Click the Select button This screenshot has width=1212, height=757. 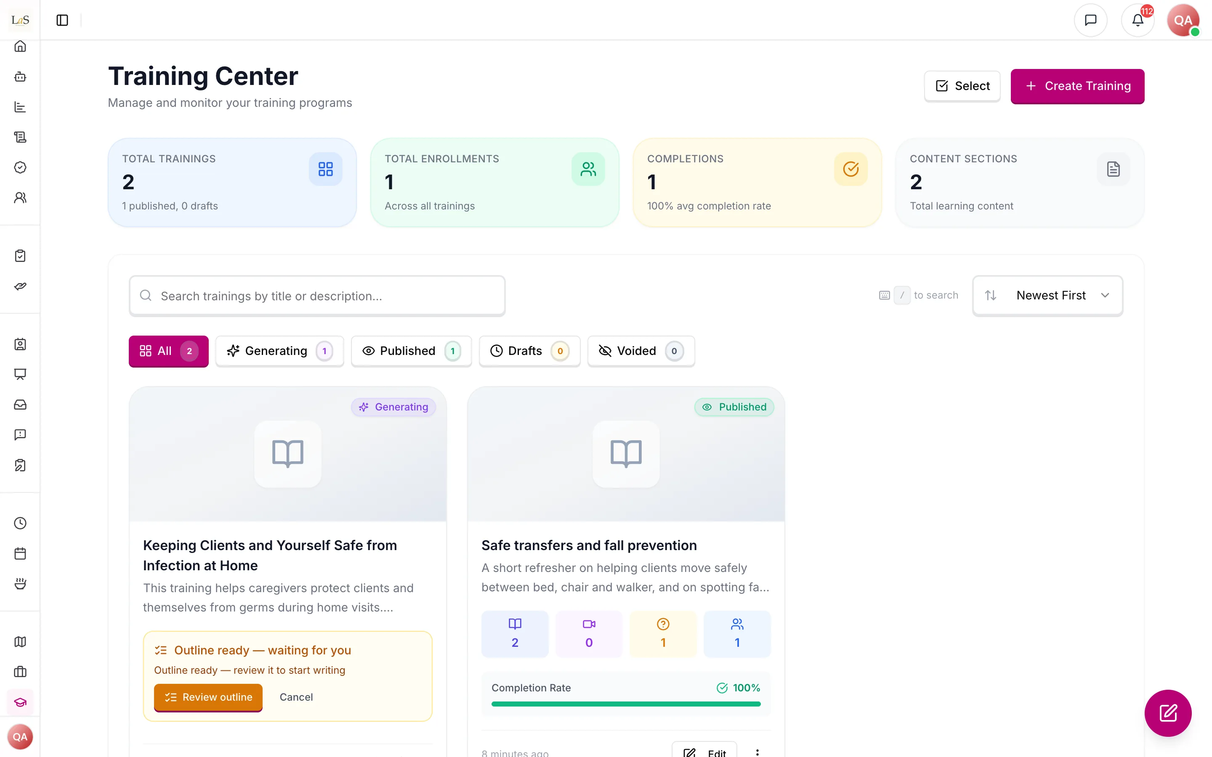pos(962,86)
